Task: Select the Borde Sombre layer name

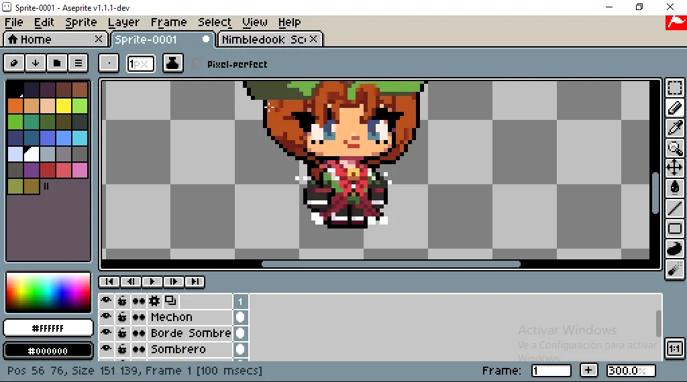Action: tap(191, 333)
